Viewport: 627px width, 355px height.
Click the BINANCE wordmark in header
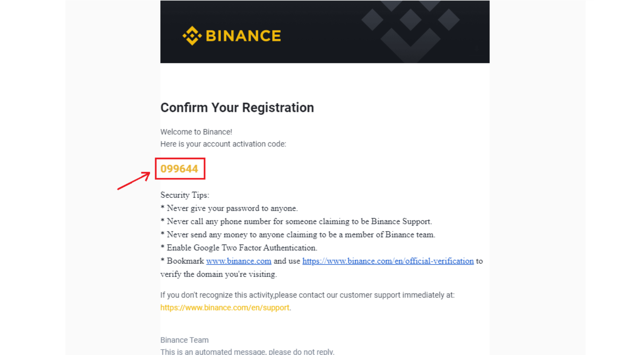pyautogui.click(x=243, y=36)
